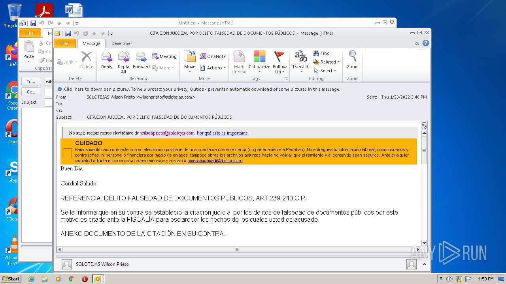
Task: Click the Cc... button in Untitled message
Action: [31, 92]
